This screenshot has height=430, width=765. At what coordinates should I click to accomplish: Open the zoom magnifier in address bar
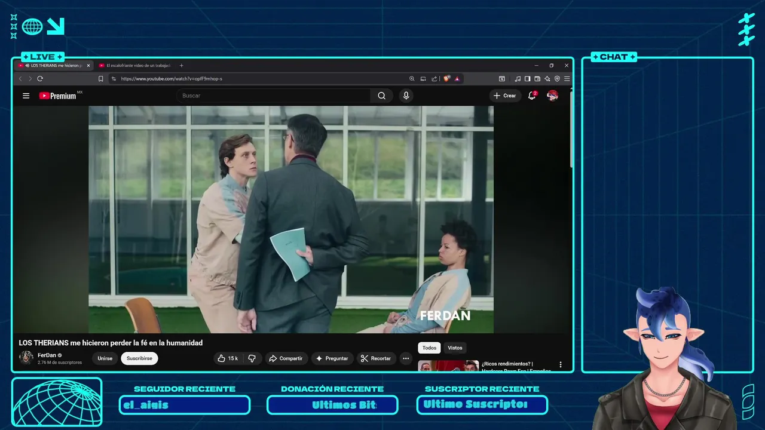[x=412, y=78]
